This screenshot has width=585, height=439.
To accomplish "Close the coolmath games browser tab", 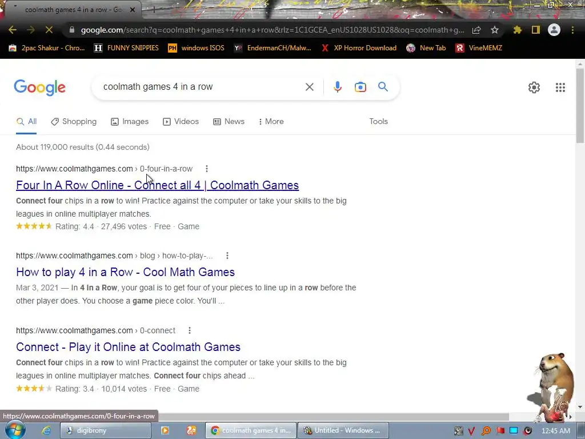I will coord(133,10).
